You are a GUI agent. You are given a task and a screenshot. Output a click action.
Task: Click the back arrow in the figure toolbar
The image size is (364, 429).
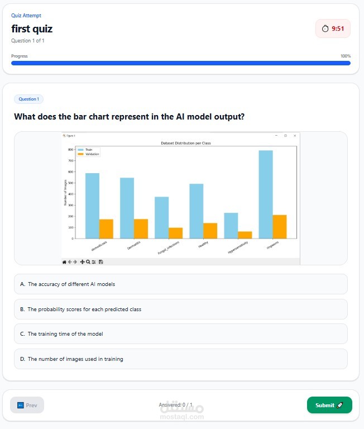(x=70, y=261)
